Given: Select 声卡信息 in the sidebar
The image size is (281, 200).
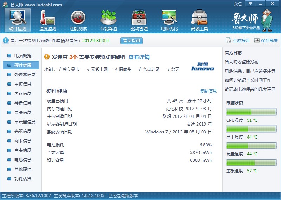Looking at the screenshot, I should (x=21, y=151).
